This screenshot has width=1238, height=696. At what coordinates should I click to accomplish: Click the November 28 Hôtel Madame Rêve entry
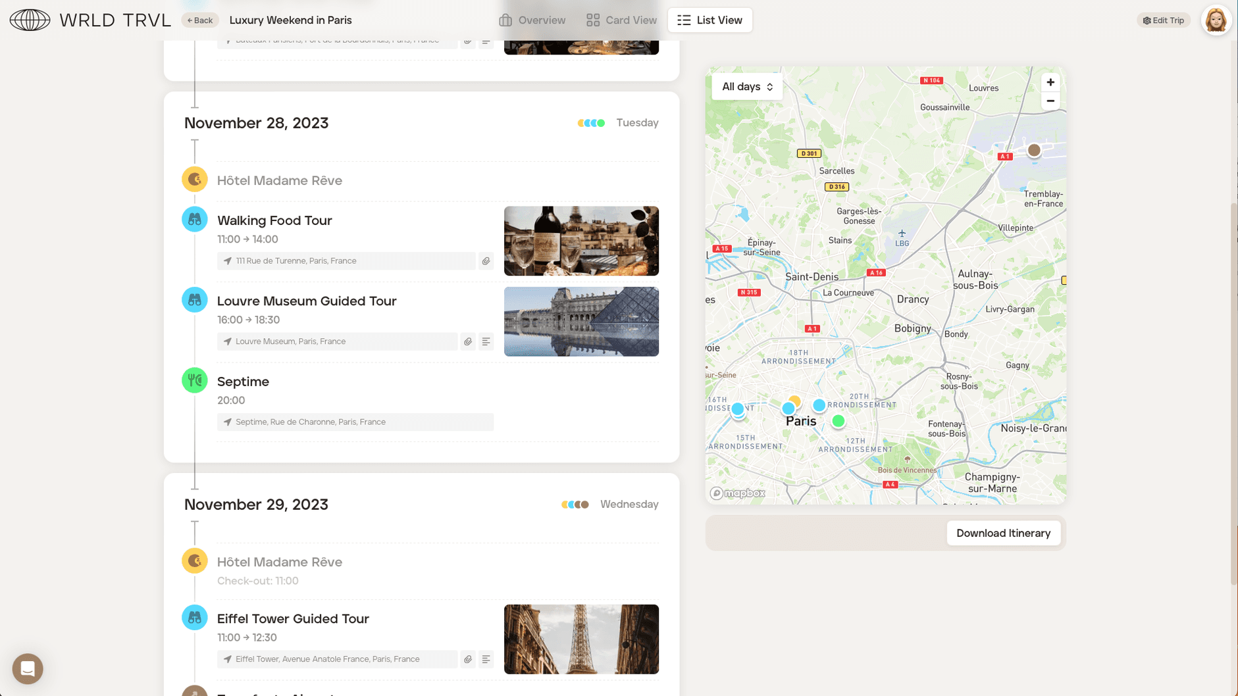pyautogui.click(x=280, y=180)
